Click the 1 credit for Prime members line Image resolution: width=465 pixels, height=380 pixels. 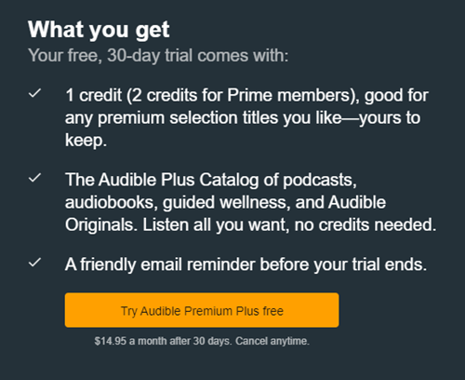[x=246, y=95]
